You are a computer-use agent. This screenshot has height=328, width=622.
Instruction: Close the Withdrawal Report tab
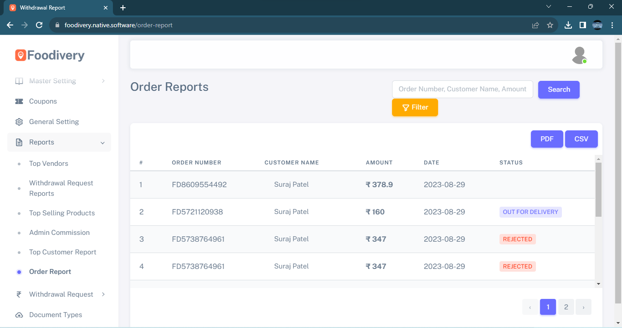106,8
